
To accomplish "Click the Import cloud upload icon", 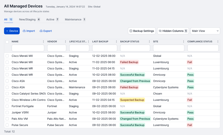I will (x=24, y=31).
